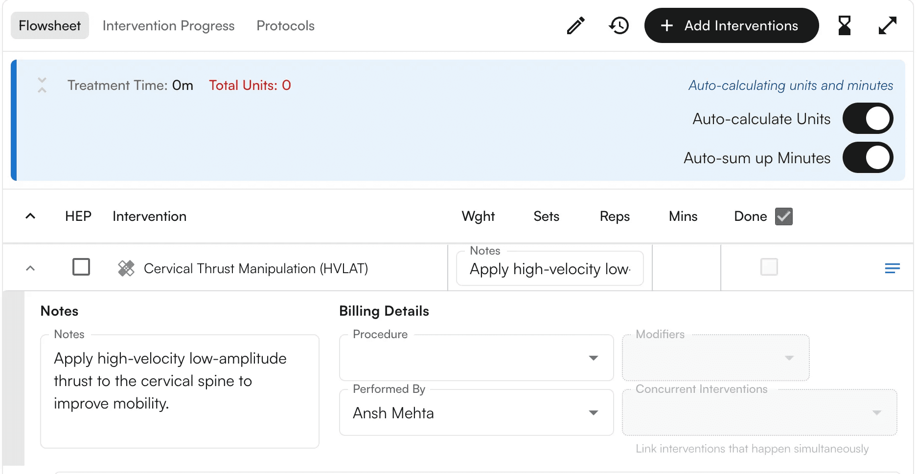Viewport: 917px width, 474px height.
Task: Switch to Intervention Progress tab
Action: [x=168, y=26]
